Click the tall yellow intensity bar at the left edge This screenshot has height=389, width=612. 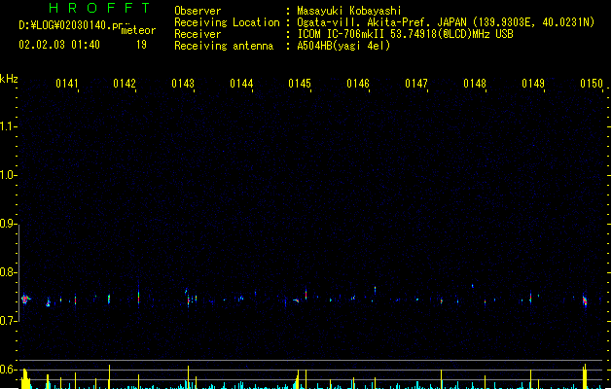(25, 378)
